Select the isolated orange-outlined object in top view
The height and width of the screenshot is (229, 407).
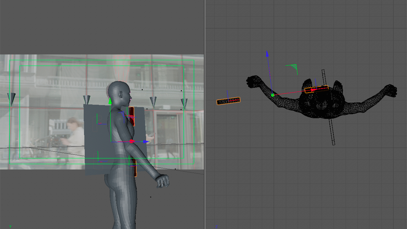tap(228, 101)
